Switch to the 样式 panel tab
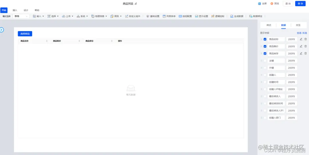Screen dimensions: 309x155 point(269,25)
